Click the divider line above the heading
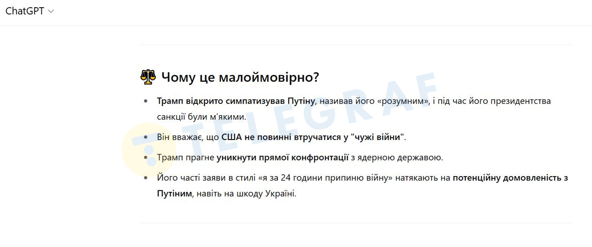The height and width of the screenshot is (247, 592). [356, 45]
